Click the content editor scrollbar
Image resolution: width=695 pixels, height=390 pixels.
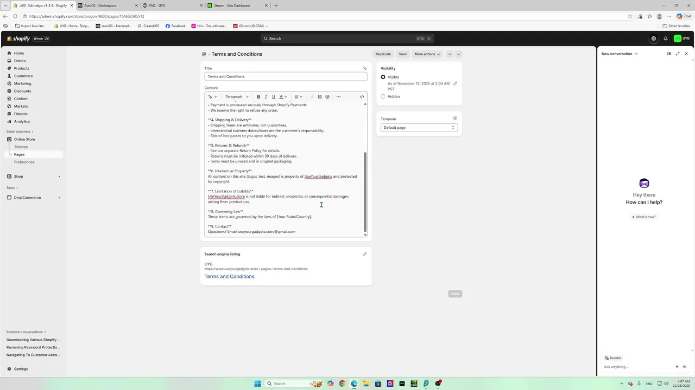point(365,191)
